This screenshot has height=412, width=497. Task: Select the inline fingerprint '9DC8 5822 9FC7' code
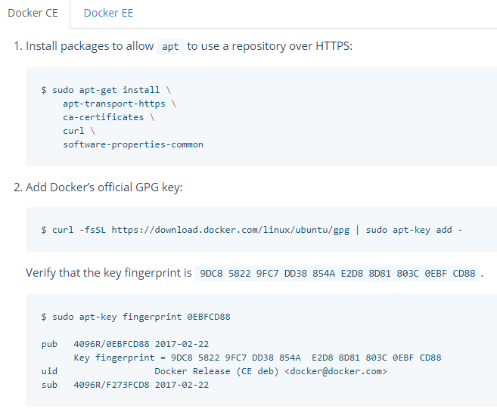tap(337, 273)
